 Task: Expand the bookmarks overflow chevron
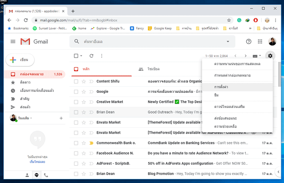click(250, 28)
